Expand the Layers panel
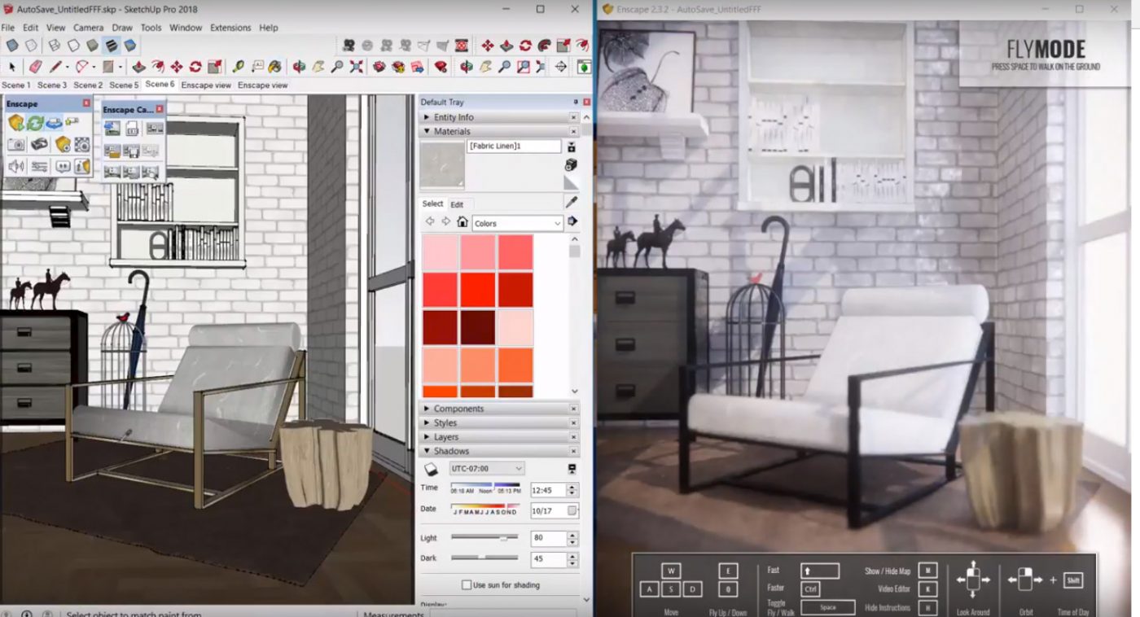The width and height of the screenshot is (1140, 617). tap(445, 437)
